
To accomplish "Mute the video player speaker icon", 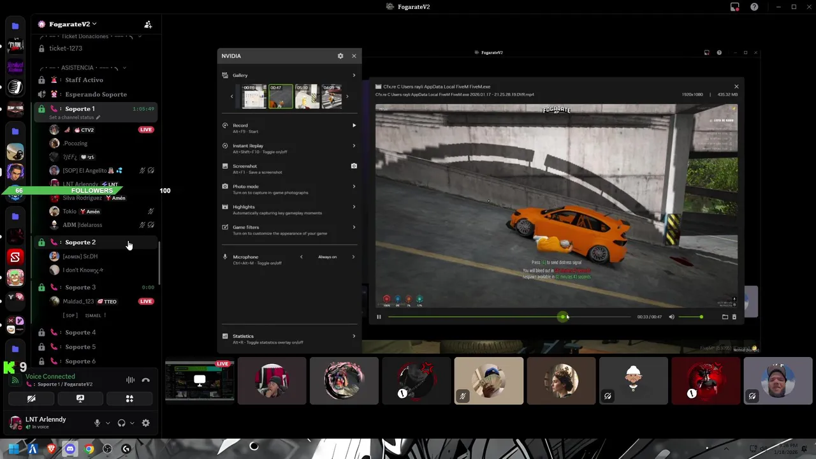I will [671, 317].
